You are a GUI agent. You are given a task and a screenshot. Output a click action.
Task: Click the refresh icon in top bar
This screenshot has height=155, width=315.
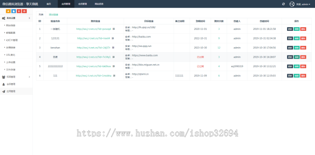tap(283, 4)
